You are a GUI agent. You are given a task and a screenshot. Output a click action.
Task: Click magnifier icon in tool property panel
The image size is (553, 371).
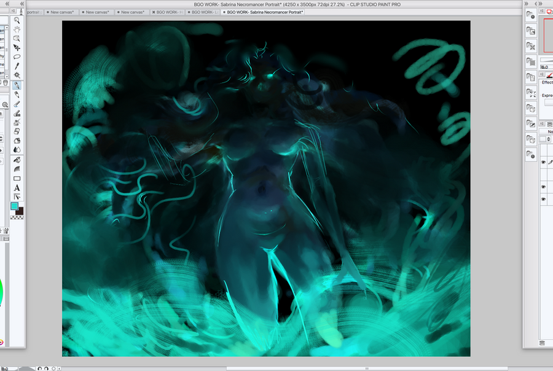pyautogui.click(x=5, y=105)
